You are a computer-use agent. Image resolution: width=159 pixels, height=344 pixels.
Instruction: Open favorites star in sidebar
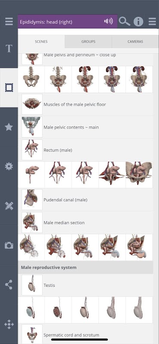tap(9, 127)
